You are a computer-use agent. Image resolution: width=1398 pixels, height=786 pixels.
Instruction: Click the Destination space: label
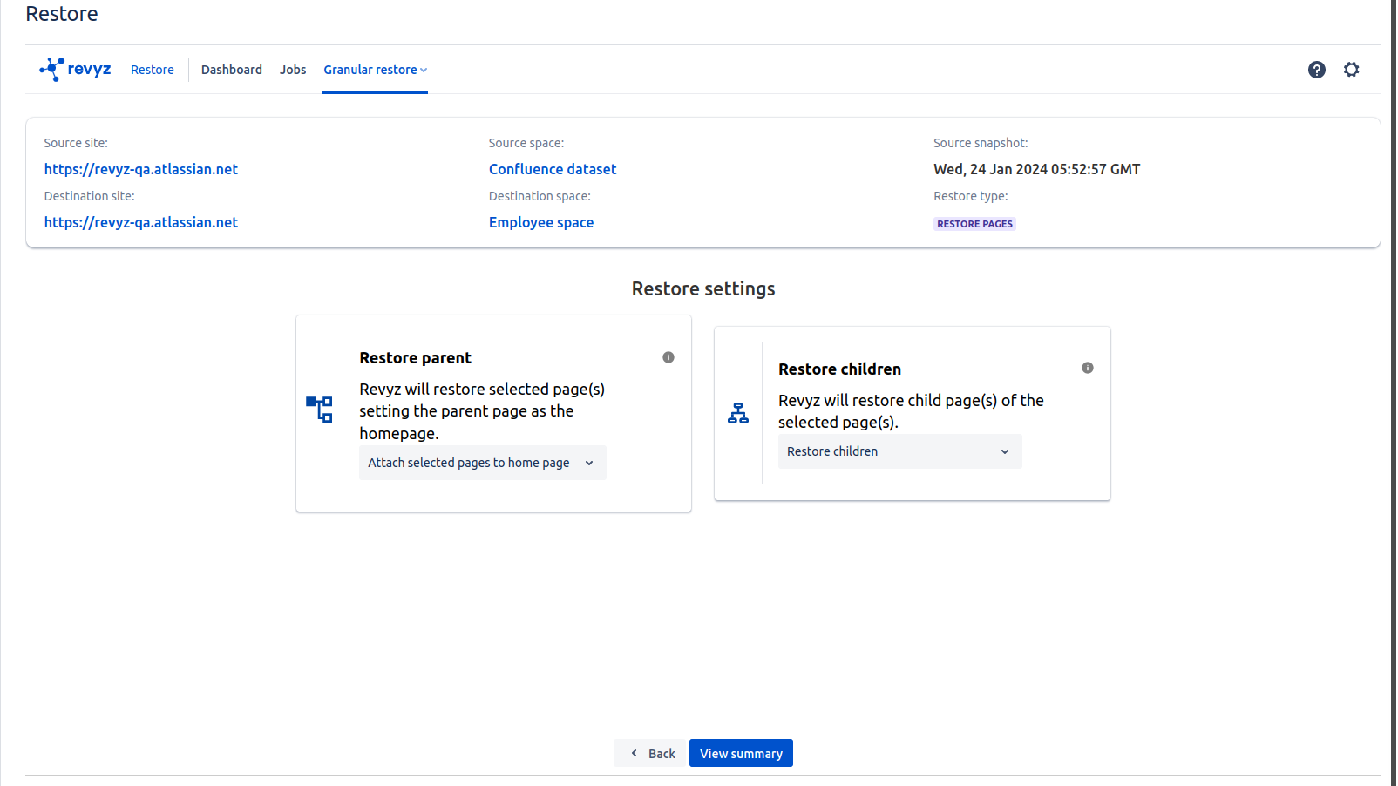[x=540, y=196]
